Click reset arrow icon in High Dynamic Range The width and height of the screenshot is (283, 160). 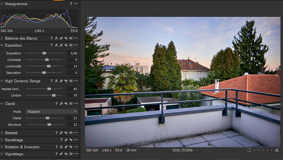click(x=66, y=81)
